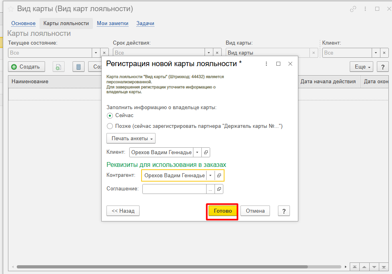
Task: Open the Мои заметки tab
Action: tap(112, 23)
